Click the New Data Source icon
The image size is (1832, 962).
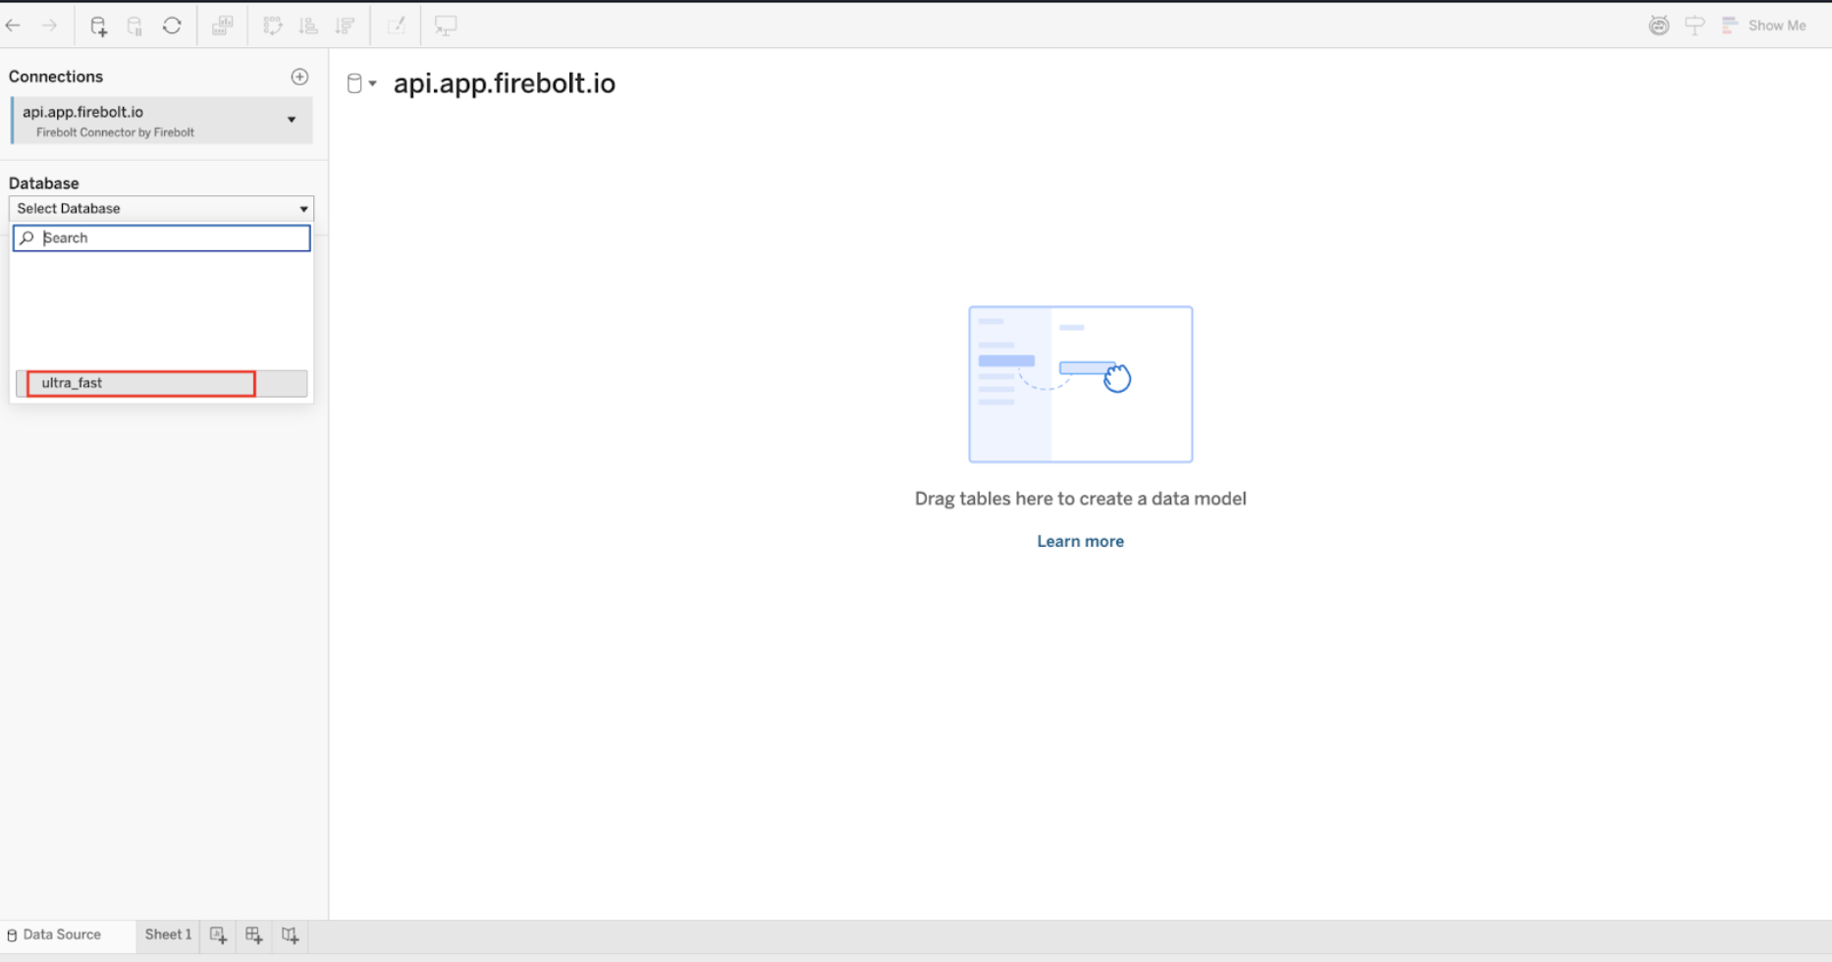coord(98,26)
